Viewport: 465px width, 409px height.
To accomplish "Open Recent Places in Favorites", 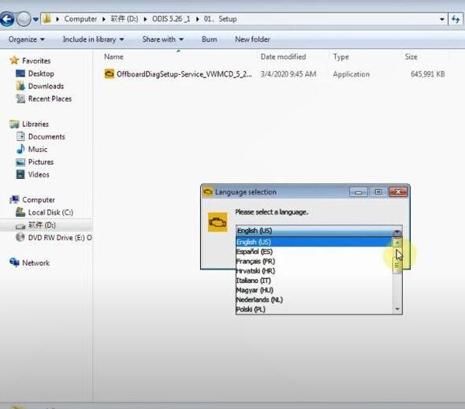I will [50, 99].
